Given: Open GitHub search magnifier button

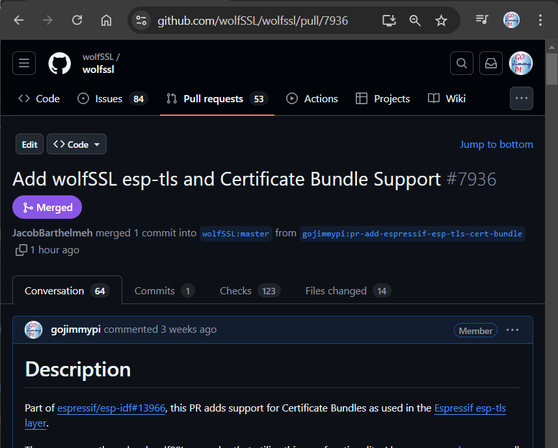Looking at the screenshot, I should (x=462, y=63).
